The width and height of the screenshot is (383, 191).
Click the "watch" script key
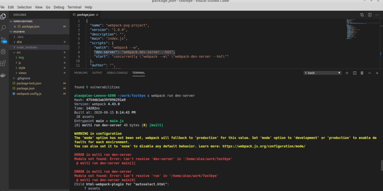[x=101, y=47]
